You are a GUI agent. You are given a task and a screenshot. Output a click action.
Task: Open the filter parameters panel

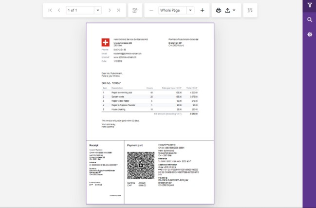point(310,6)
